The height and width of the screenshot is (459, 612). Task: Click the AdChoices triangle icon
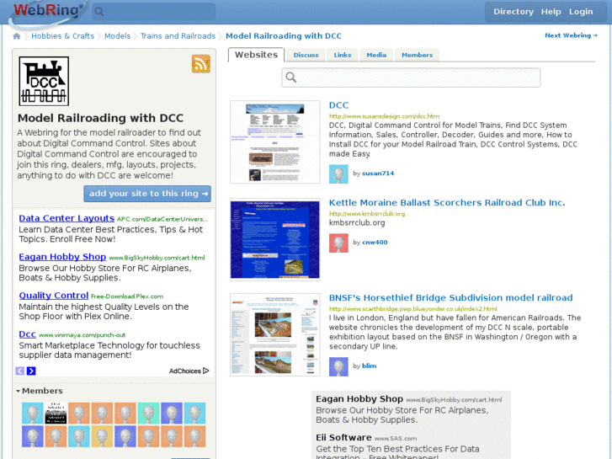[206, 371]
